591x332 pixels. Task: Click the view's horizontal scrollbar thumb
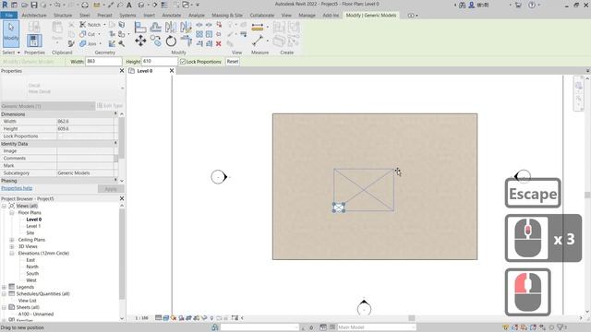pyautogui.click(x=412, y=318)
